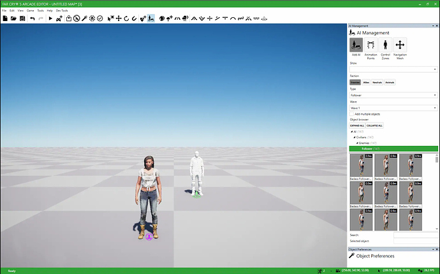Undo the last action with the toolbar arrow
Screen dimensions: 440x274
click(33, 18)
